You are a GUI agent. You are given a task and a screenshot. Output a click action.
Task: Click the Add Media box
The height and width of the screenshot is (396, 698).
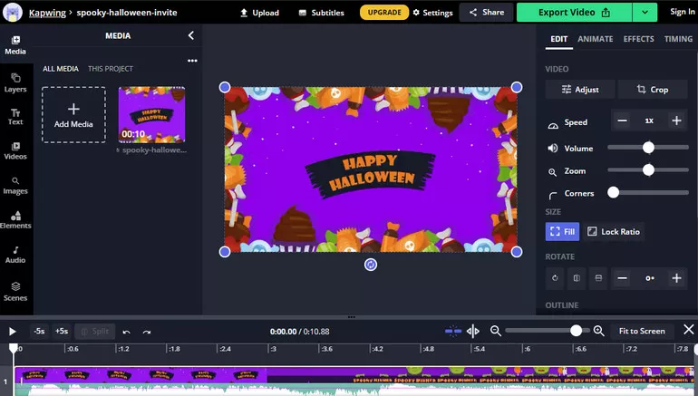pos(74,115)
